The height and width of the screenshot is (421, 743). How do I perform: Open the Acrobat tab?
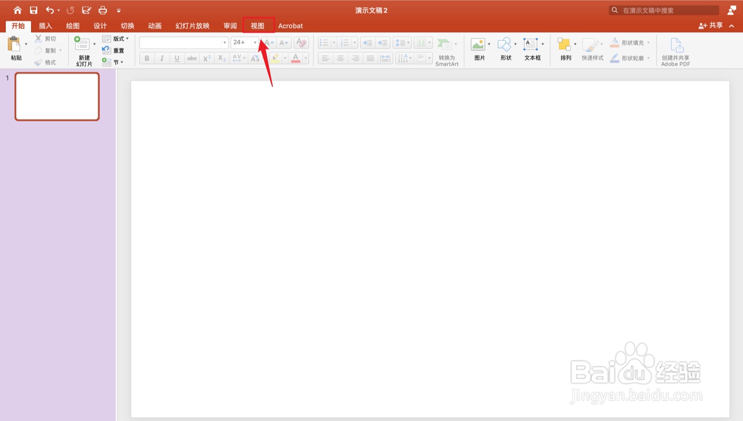pyautogui.click(x=291, y=26)
